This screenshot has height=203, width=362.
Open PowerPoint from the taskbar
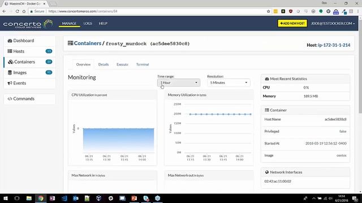click(x=134, y=198)
